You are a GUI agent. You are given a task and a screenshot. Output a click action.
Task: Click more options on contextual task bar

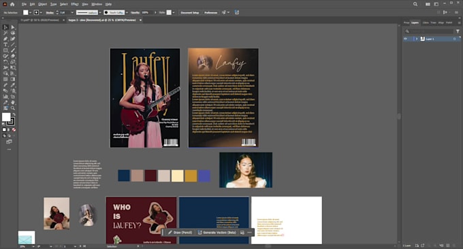(x=249, y=233)
